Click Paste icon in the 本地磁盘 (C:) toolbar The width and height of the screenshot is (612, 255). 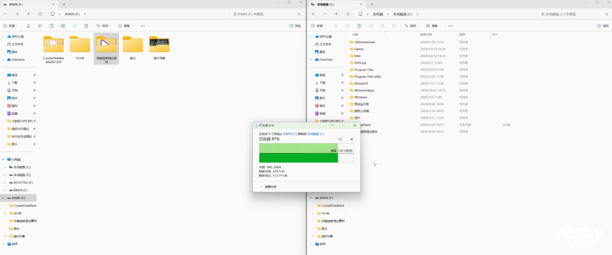(360, 25)
